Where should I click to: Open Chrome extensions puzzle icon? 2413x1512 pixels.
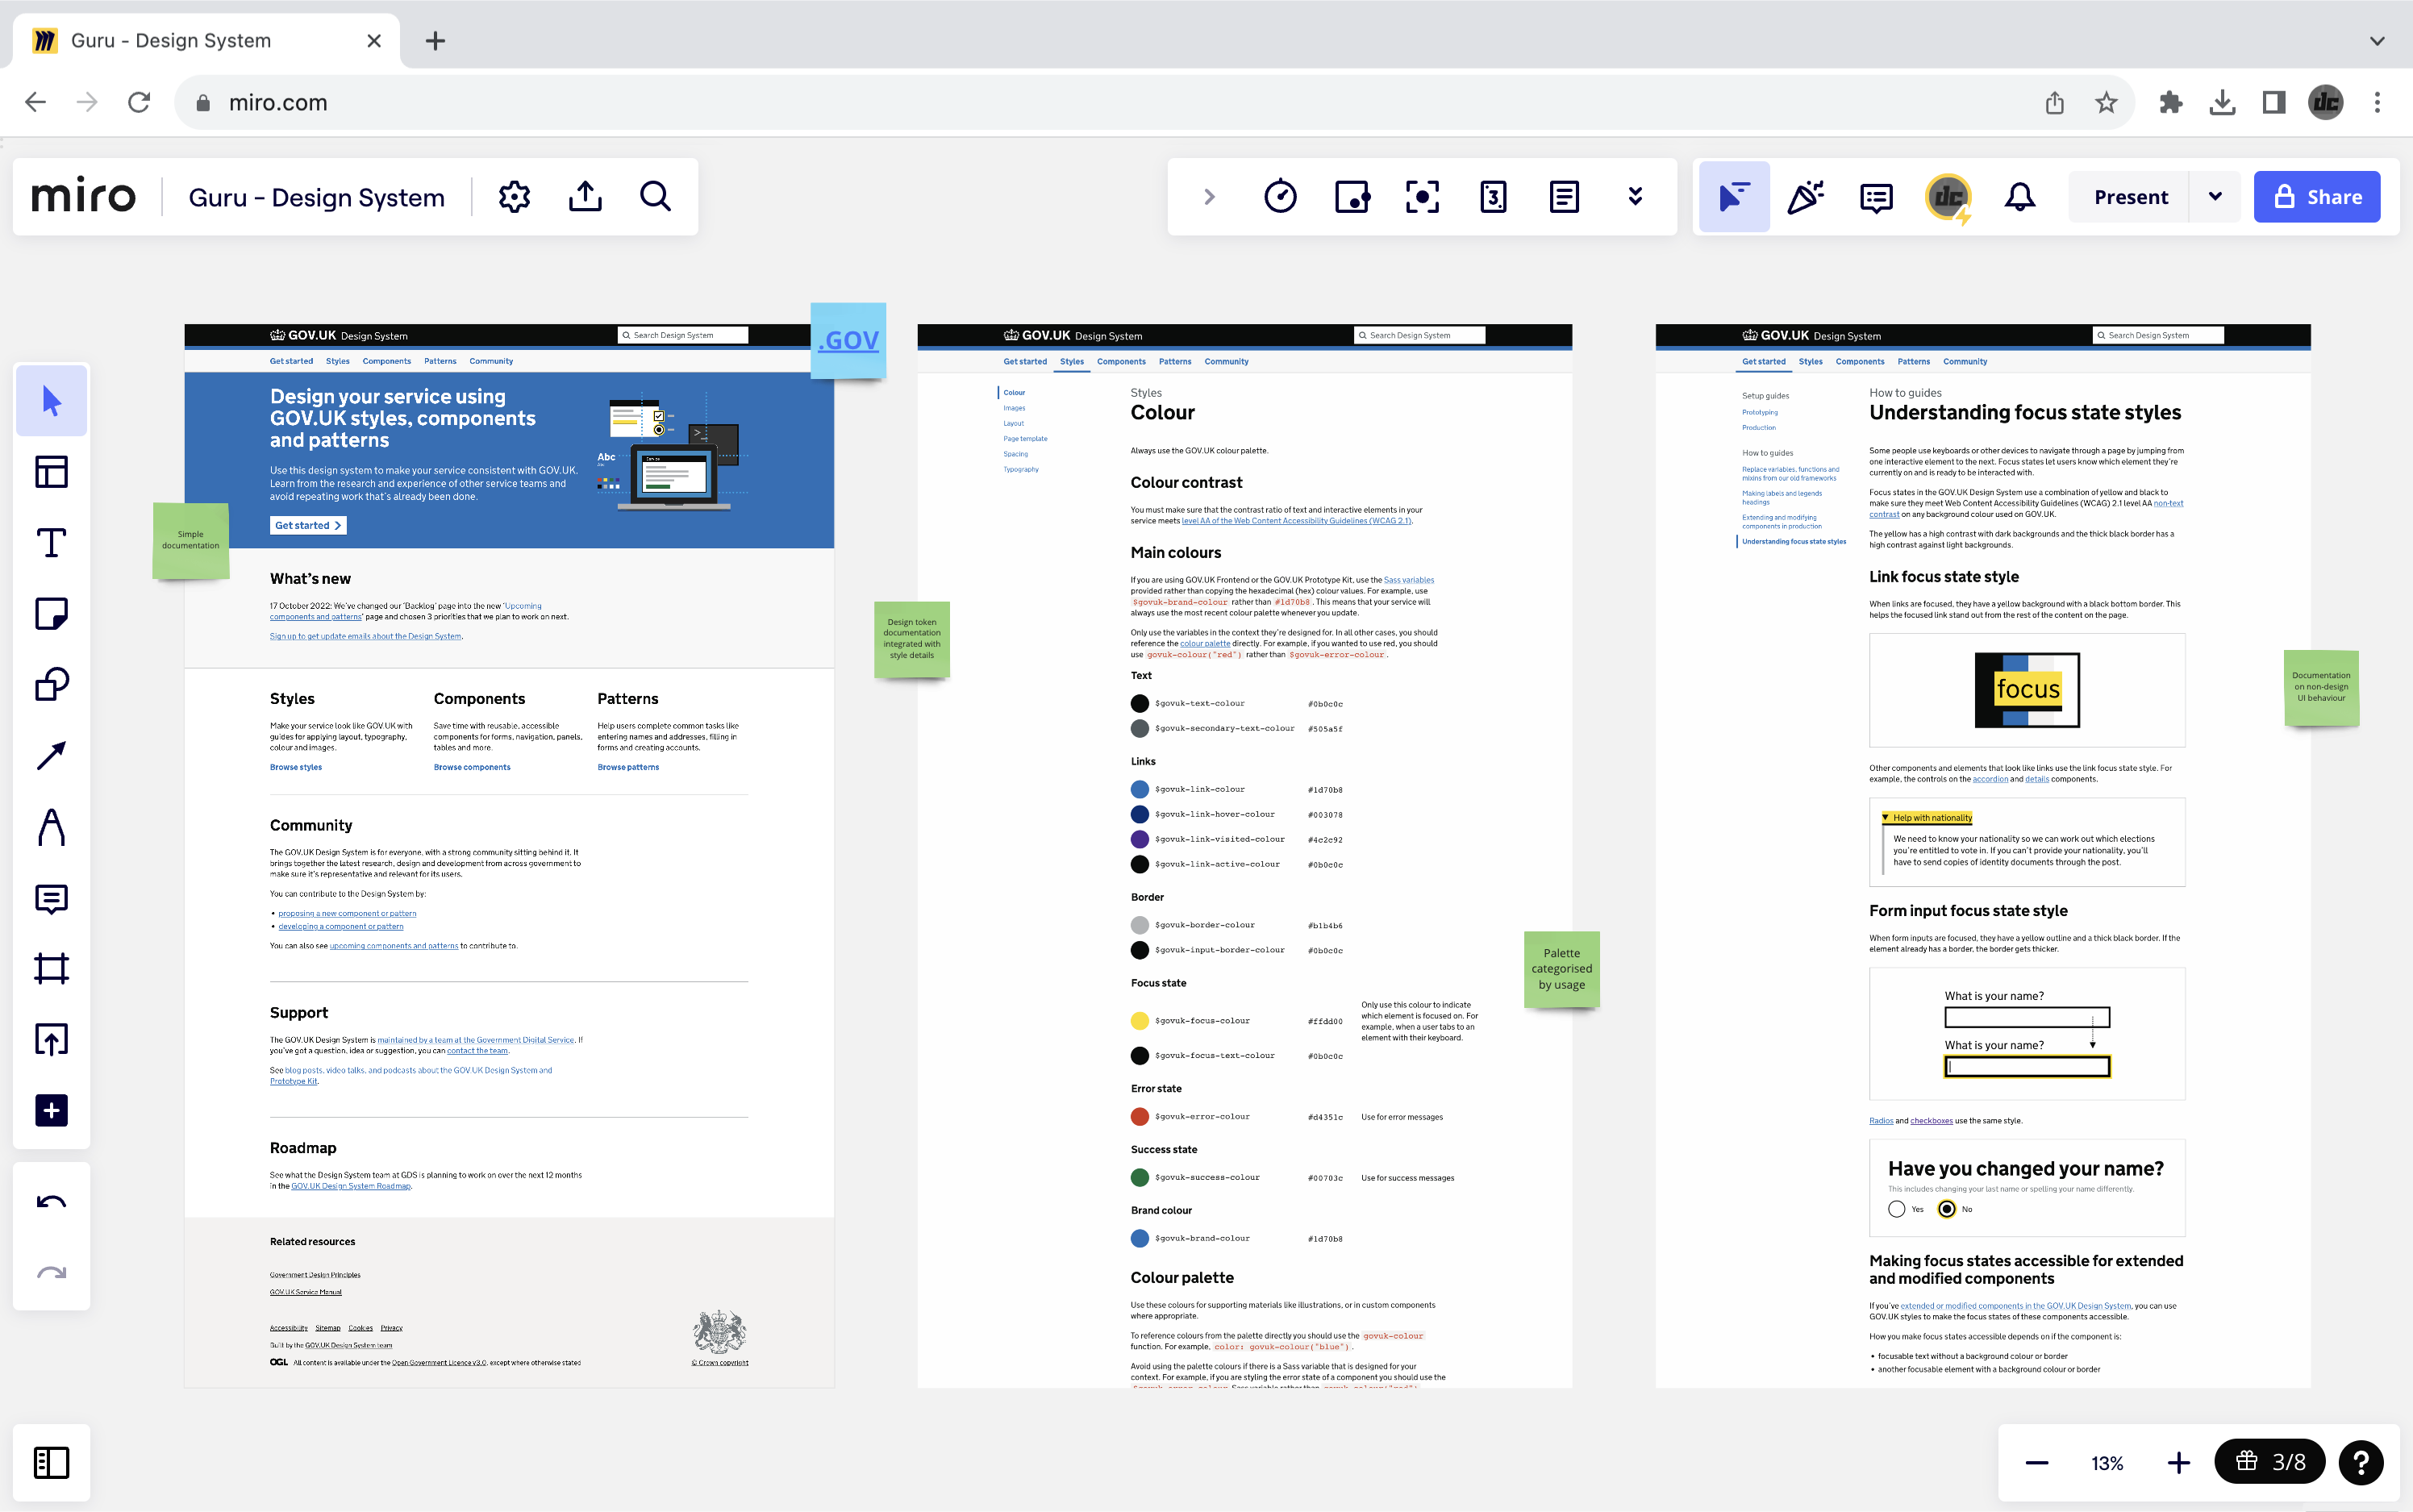point(2171,103)
